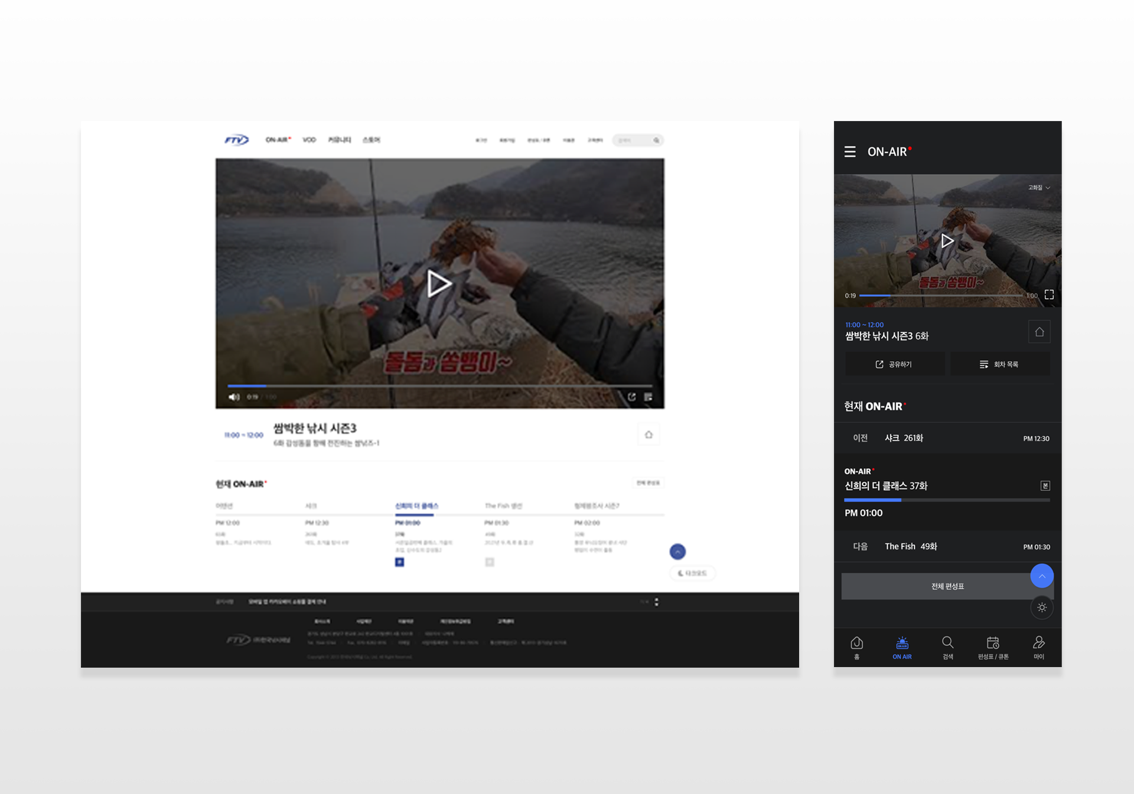Mute the desktop video player volume

(234, 397)
